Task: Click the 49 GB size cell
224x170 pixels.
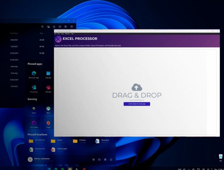Action: 42,46
